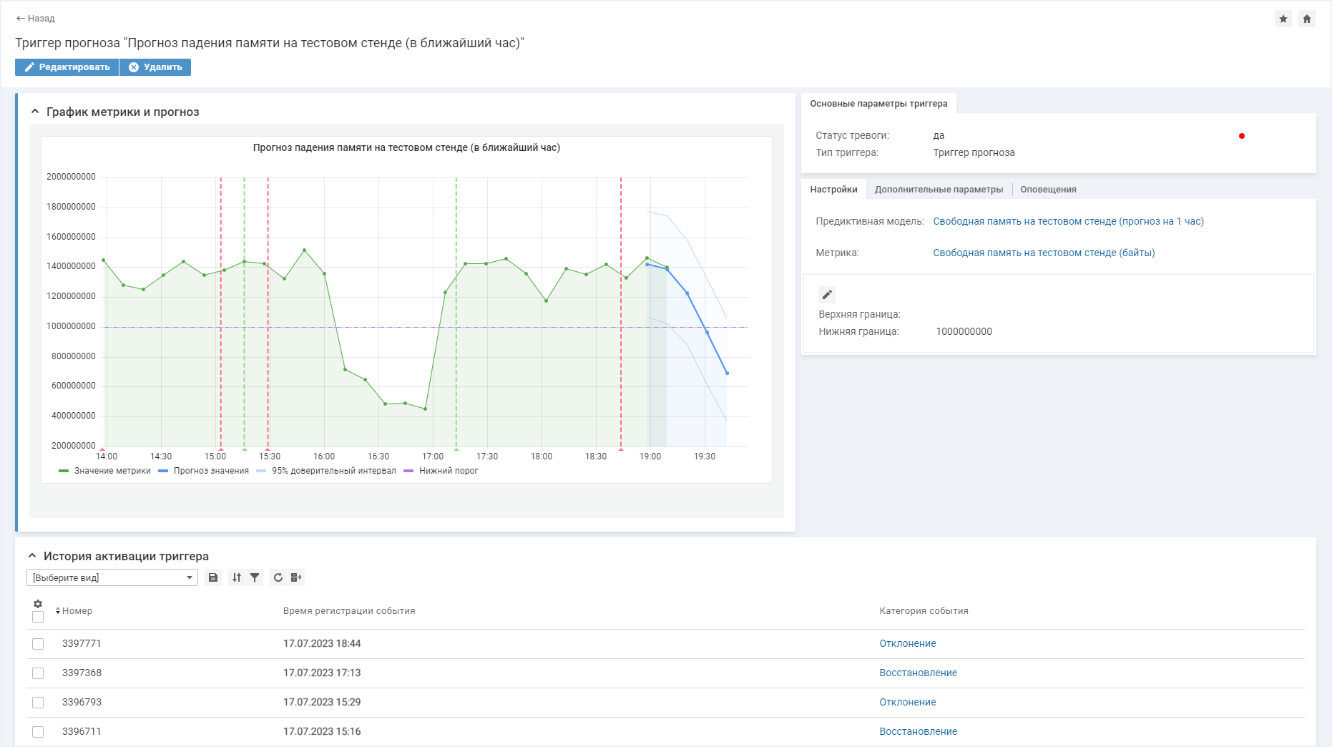Click the Время регистрации события column header
The width and height of the screenshot is (1332, 747).
(349, 611)
